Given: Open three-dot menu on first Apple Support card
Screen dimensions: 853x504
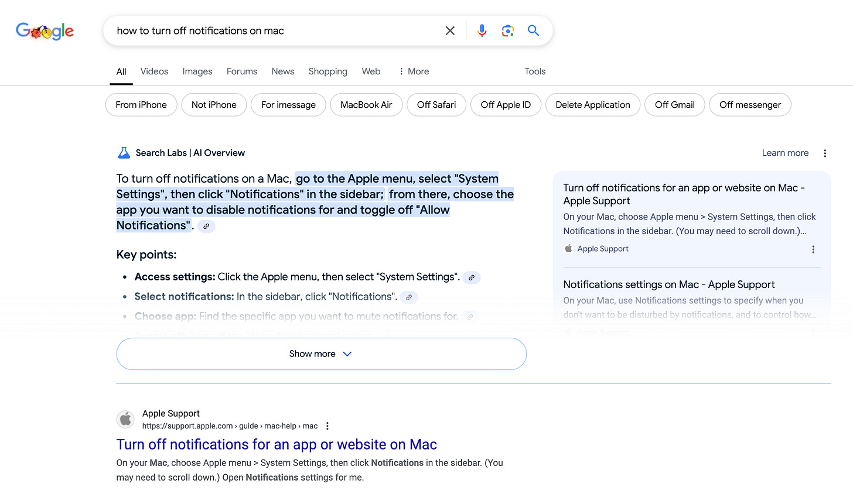Looking at the screenshot, I should [x=813, y=249].
